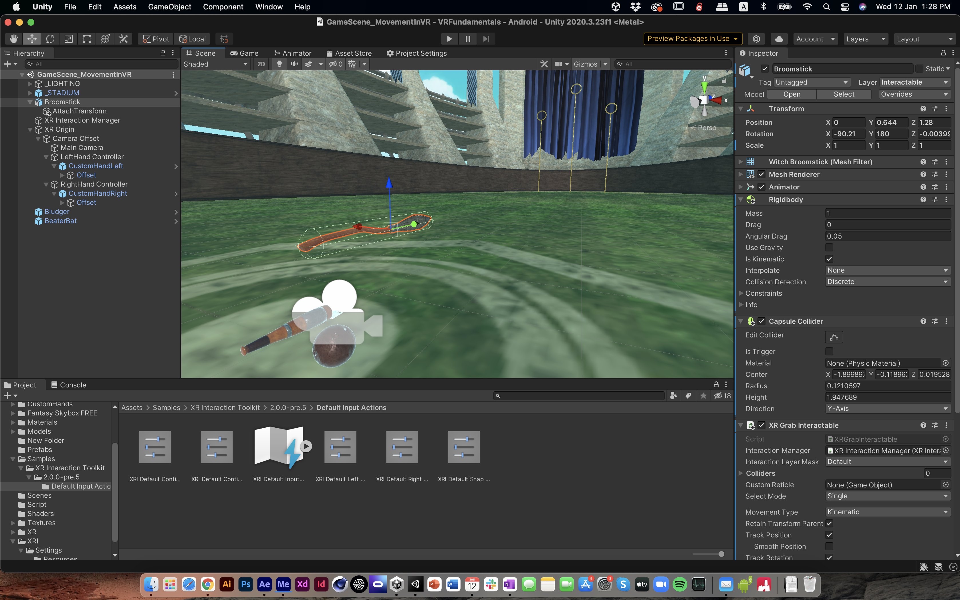Expand _LIGHTING in Hierarchy
Viewport: 960px width, 600px height.
tap(30, 83)
